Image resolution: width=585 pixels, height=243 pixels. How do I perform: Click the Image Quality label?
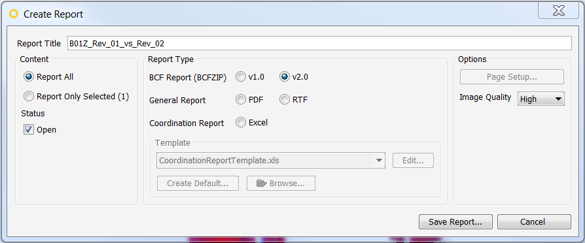click(x=486, y=97)
